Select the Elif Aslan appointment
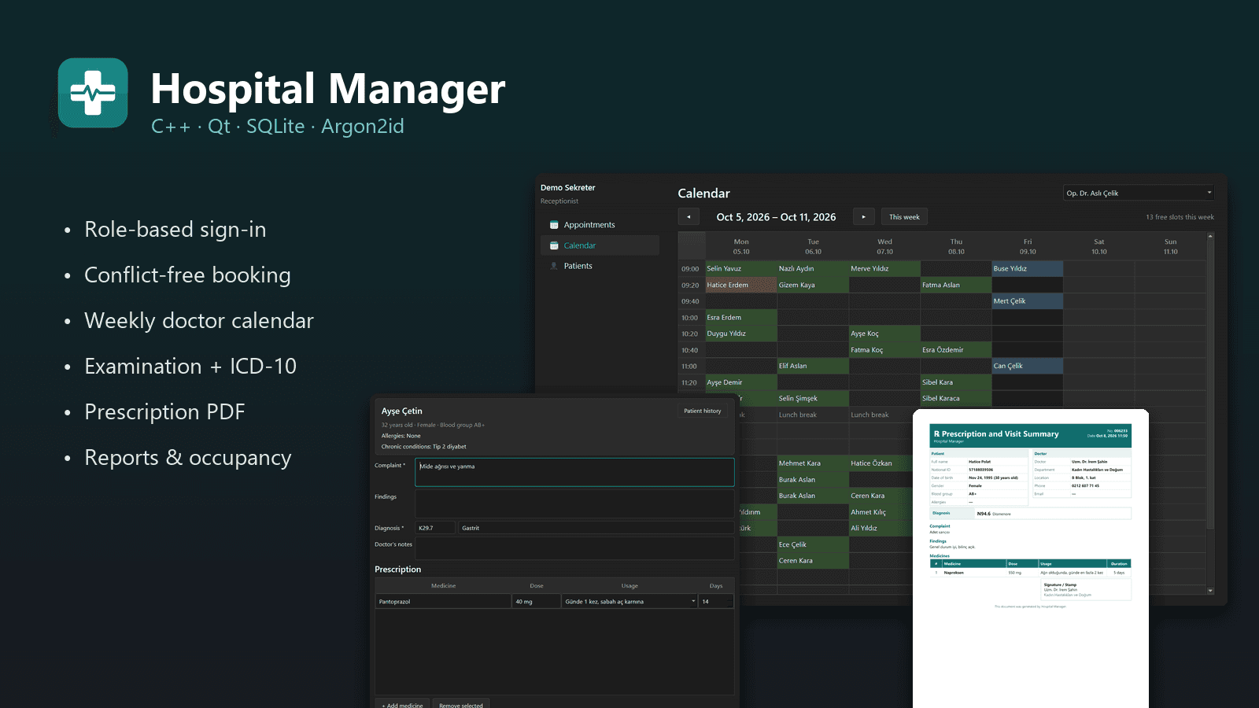 click(813, 366)
